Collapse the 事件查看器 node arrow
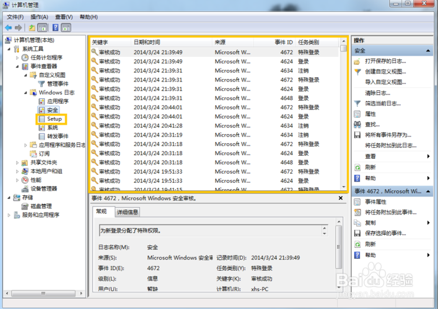This screenshot has height=309, width=438. pyautogui.click(x=17, y=66)
